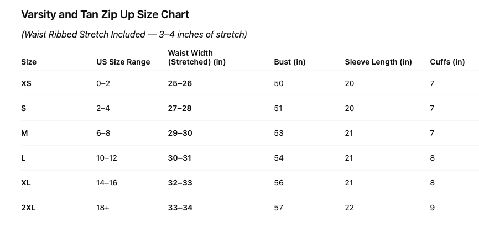Click the cuffs value 9
Image resolution: width=479 pixels, height=228 pixels.
click(x=432, y=208)
